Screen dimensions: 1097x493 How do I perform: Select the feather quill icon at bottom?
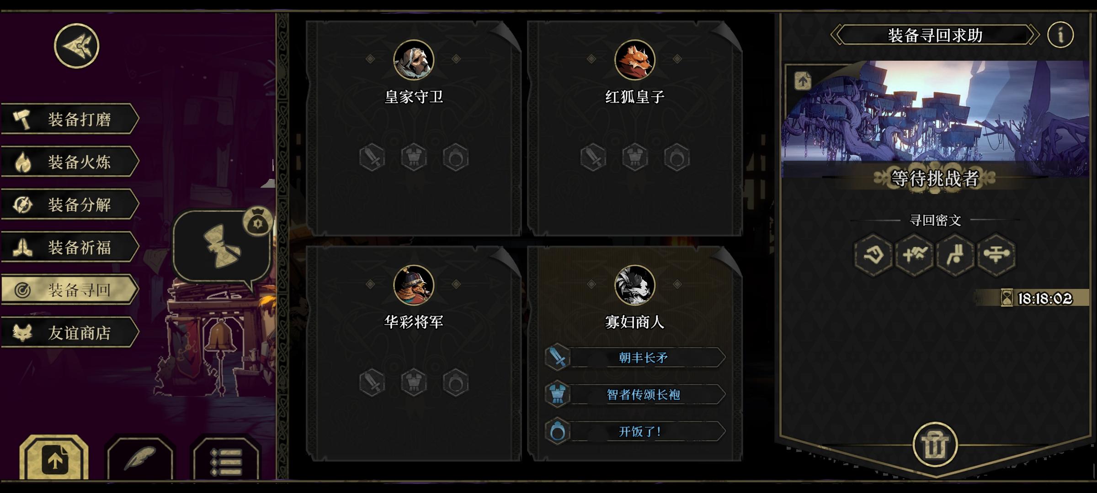pos(140,458)
